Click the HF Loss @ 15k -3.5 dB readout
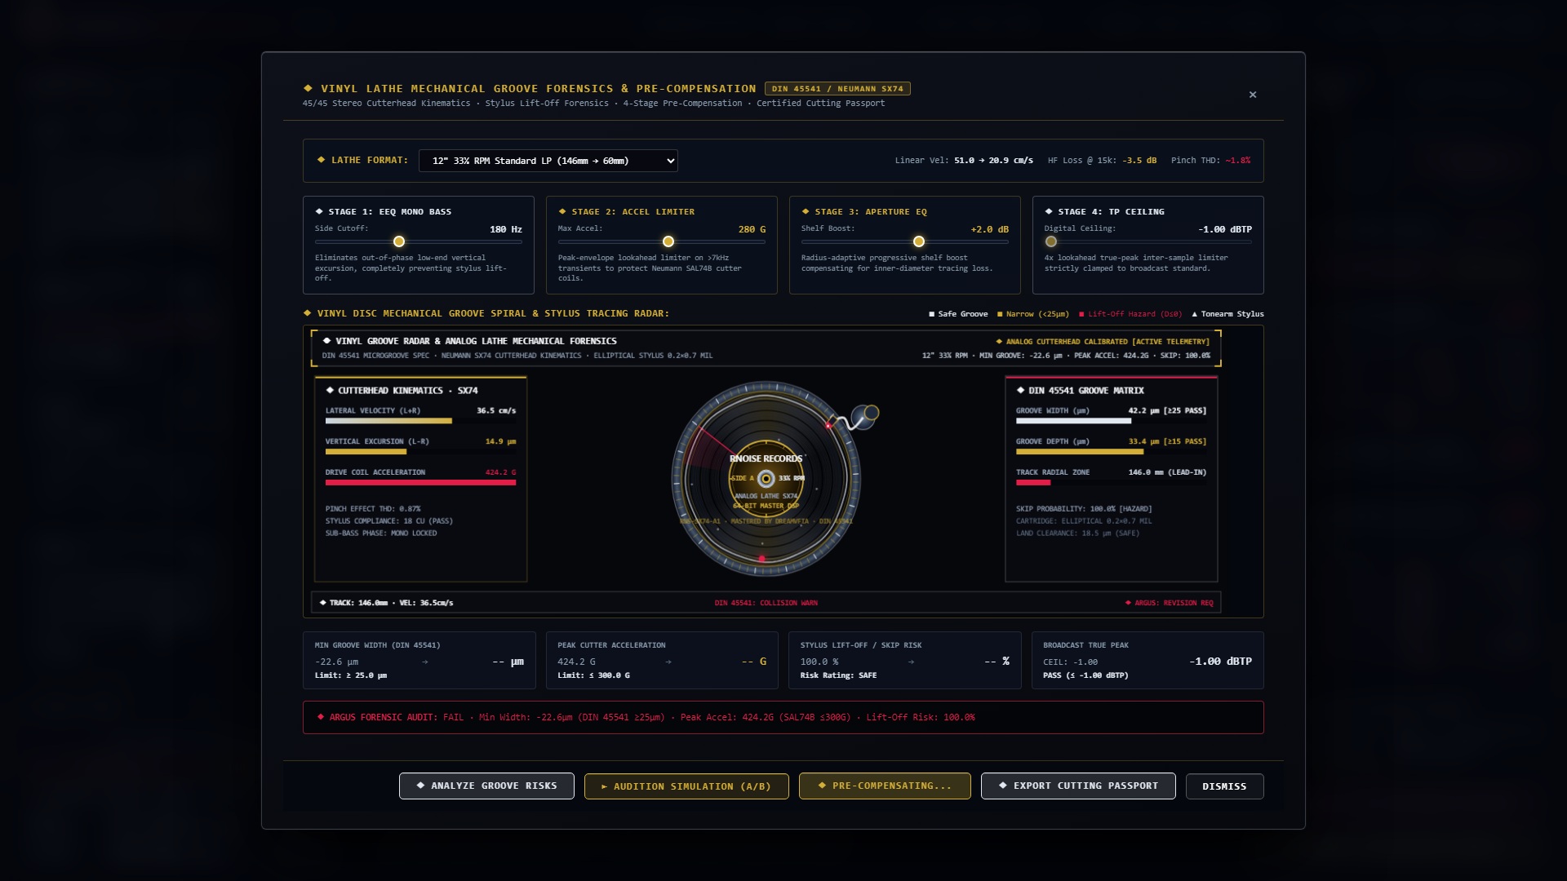Viewport: 1567px width, 881px height. pos(1102,161)
